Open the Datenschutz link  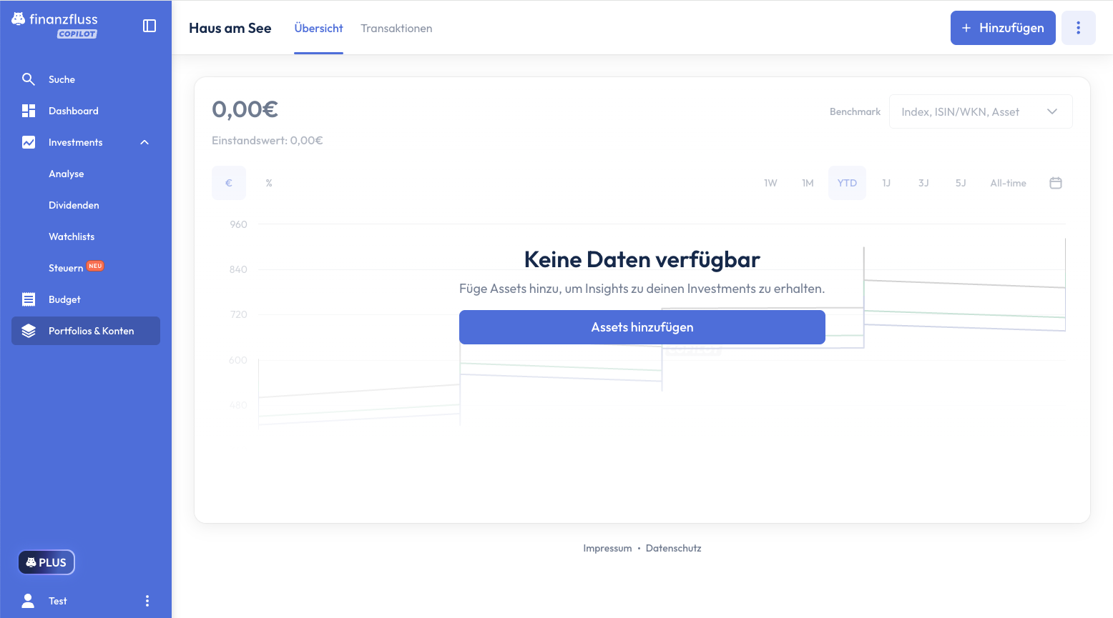pos(673,548)
